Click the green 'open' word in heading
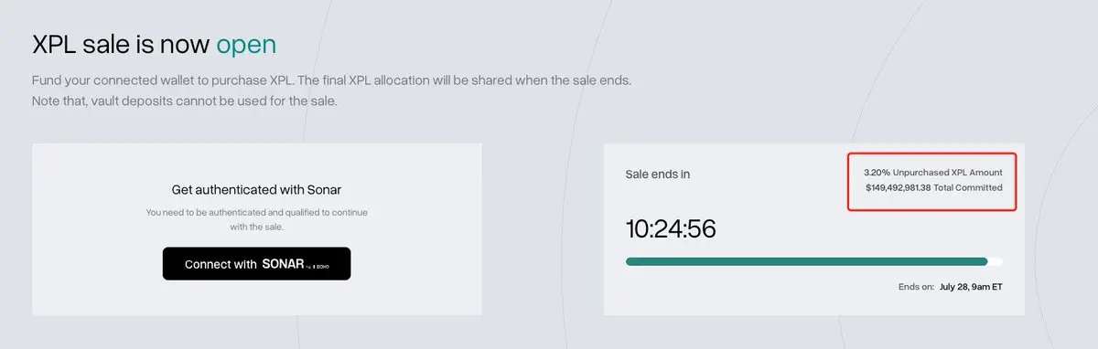The image size is (1098, 349). pos(246,44)
